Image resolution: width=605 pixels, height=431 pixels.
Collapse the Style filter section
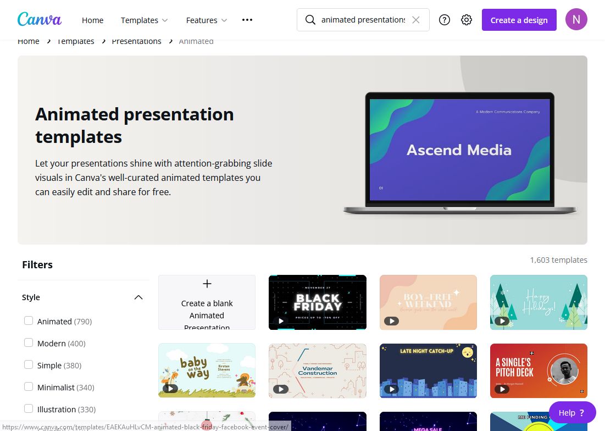point(138,297)
